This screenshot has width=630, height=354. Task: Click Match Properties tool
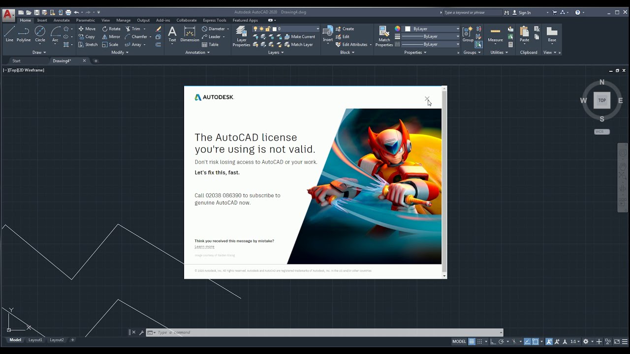(x=384, y=36)
